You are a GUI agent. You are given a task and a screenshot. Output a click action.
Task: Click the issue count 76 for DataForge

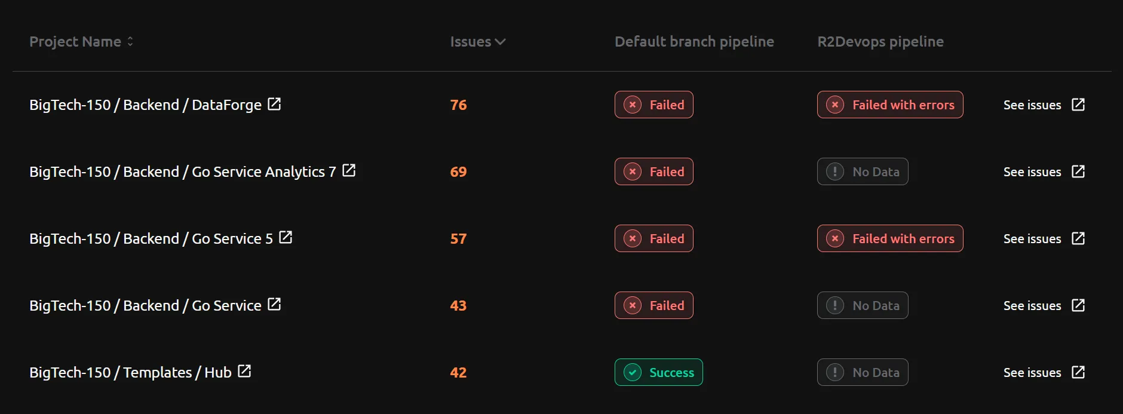coord(458,105)
